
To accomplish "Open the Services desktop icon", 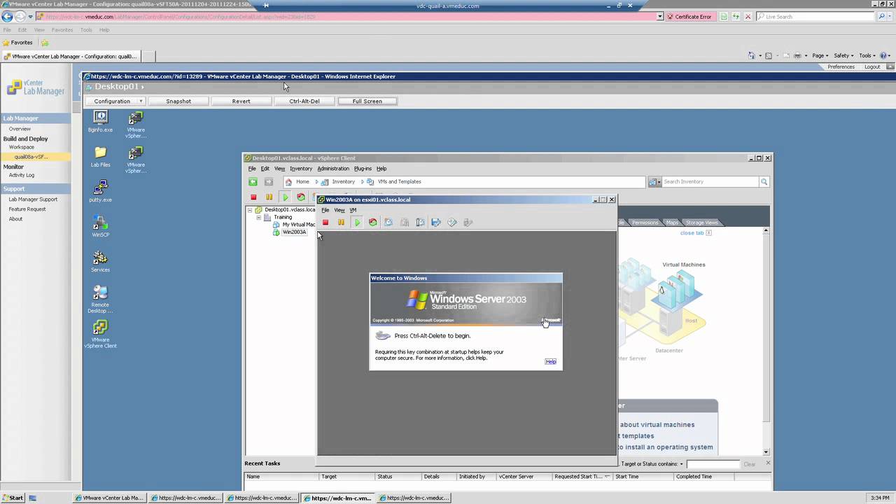I will [100, 261].
